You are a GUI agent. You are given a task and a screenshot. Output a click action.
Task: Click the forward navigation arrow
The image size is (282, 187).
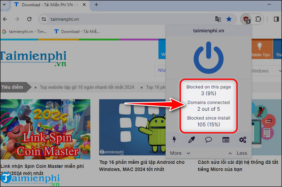pos(17,19)
